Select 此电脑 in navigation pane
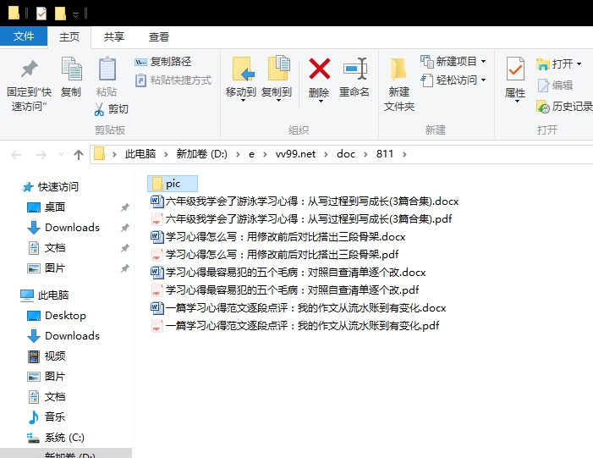This screenshot has width=593, height=458. click(x=45, y=295)
